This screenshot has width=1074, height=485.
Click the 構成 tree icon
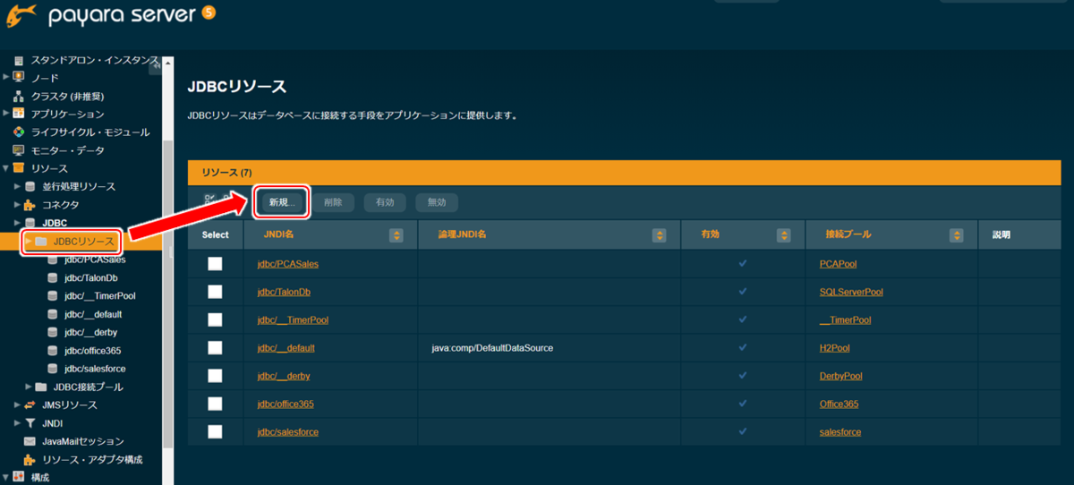coord(19,477)
